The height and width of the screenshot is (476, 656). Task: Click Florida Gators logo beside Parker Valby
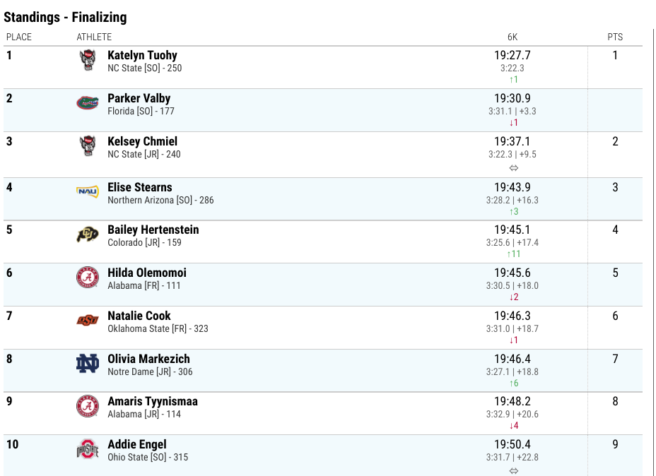tap(88, 103)
